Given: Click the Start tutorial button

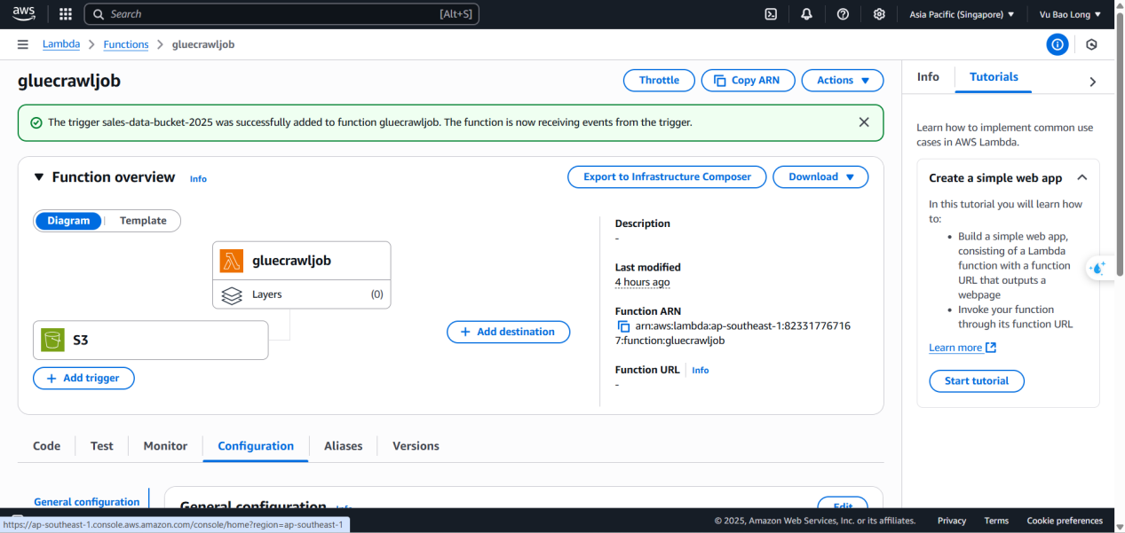Looking at the screenshot, I should pos(977,380).
